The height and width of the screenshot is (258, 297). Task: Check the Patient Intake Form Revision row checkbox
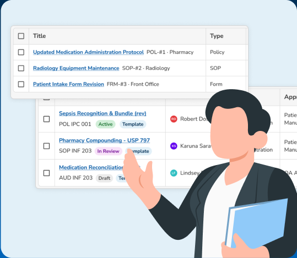pos(21,84)
